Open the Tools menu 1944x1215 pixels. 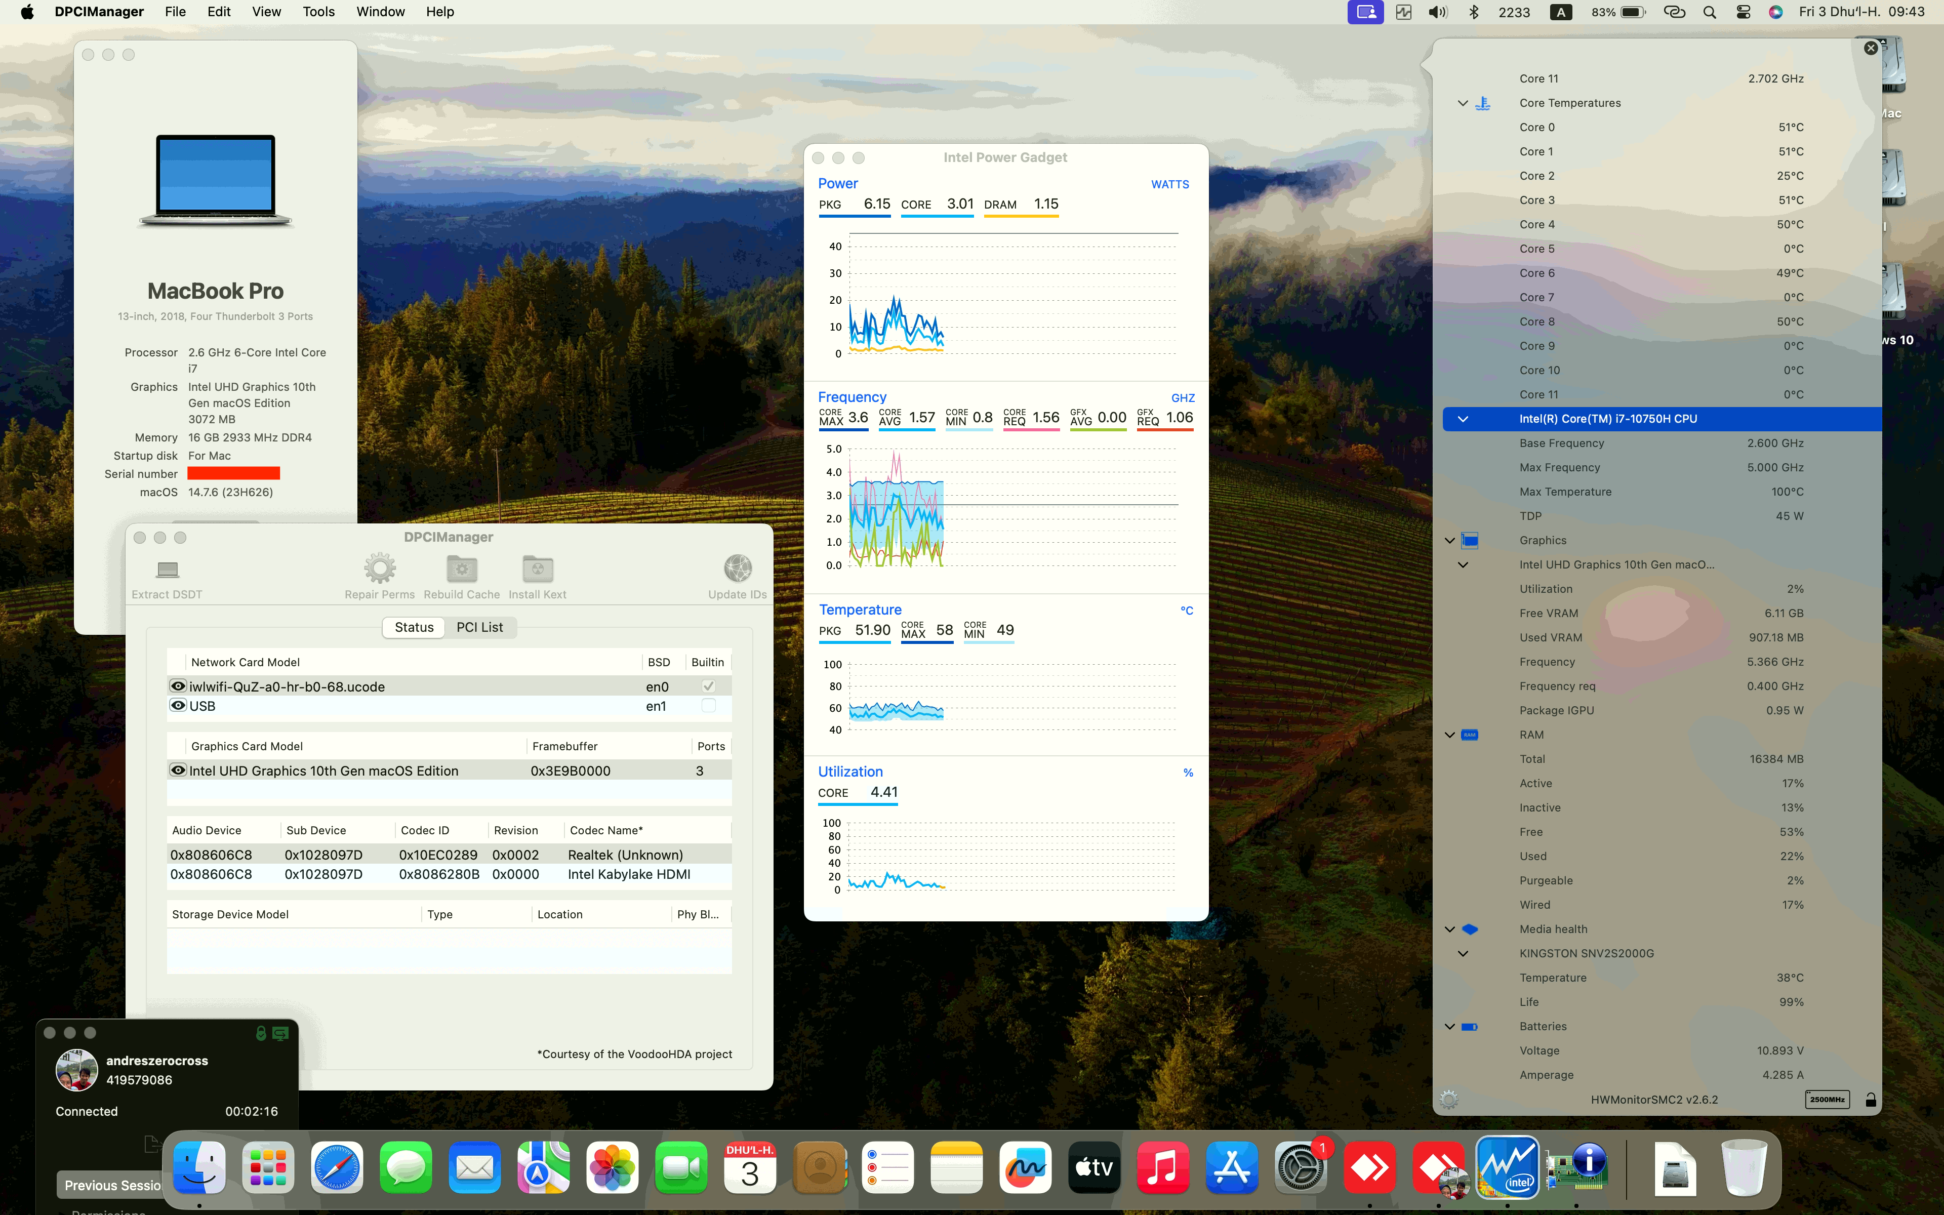(318, 11)
